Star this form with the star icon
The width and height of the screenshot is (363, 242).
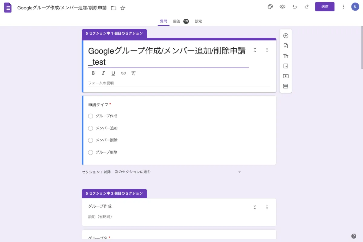pos(123,8)
